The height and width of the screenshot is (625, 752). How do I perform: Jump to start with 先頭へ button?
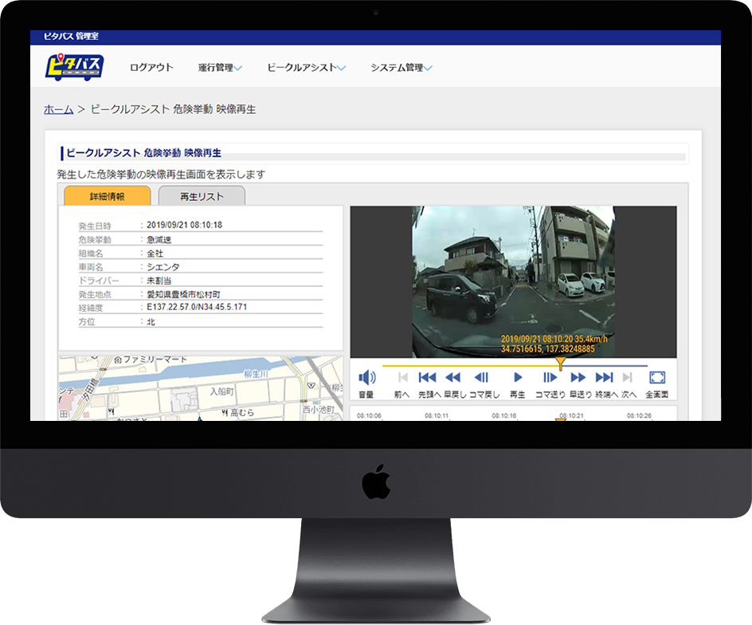coord(428,378)
